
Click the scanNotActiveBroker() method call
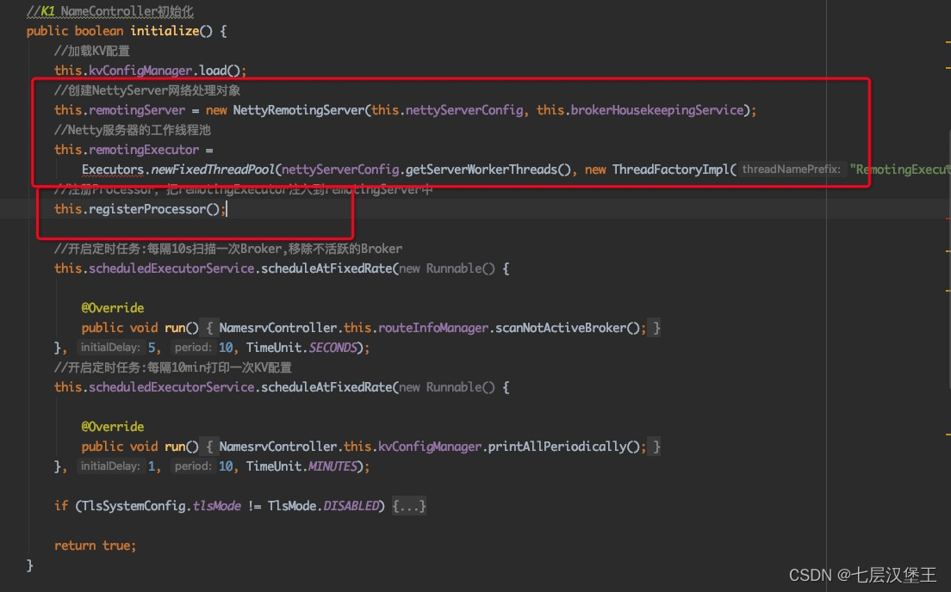point(567,328)
